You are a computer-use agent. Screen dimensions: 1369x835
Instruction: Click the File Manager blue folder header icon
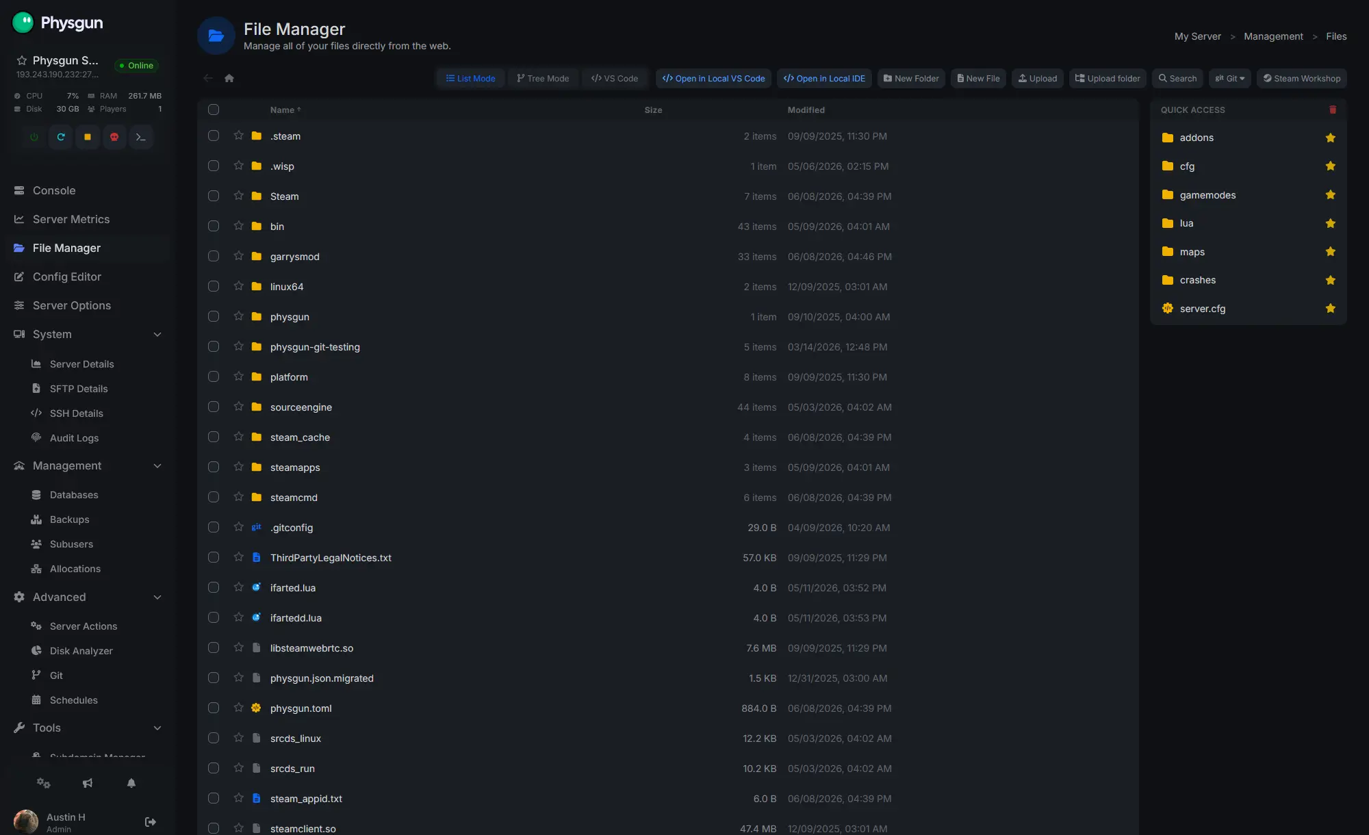tap(216, 36)
